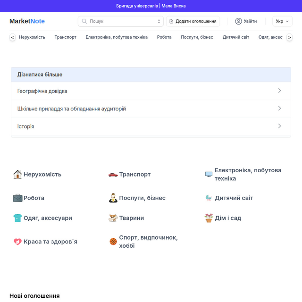Screen dimensions: 302x302
Task: Expand Географічна довідка row chevron
Action: point(279,91)
